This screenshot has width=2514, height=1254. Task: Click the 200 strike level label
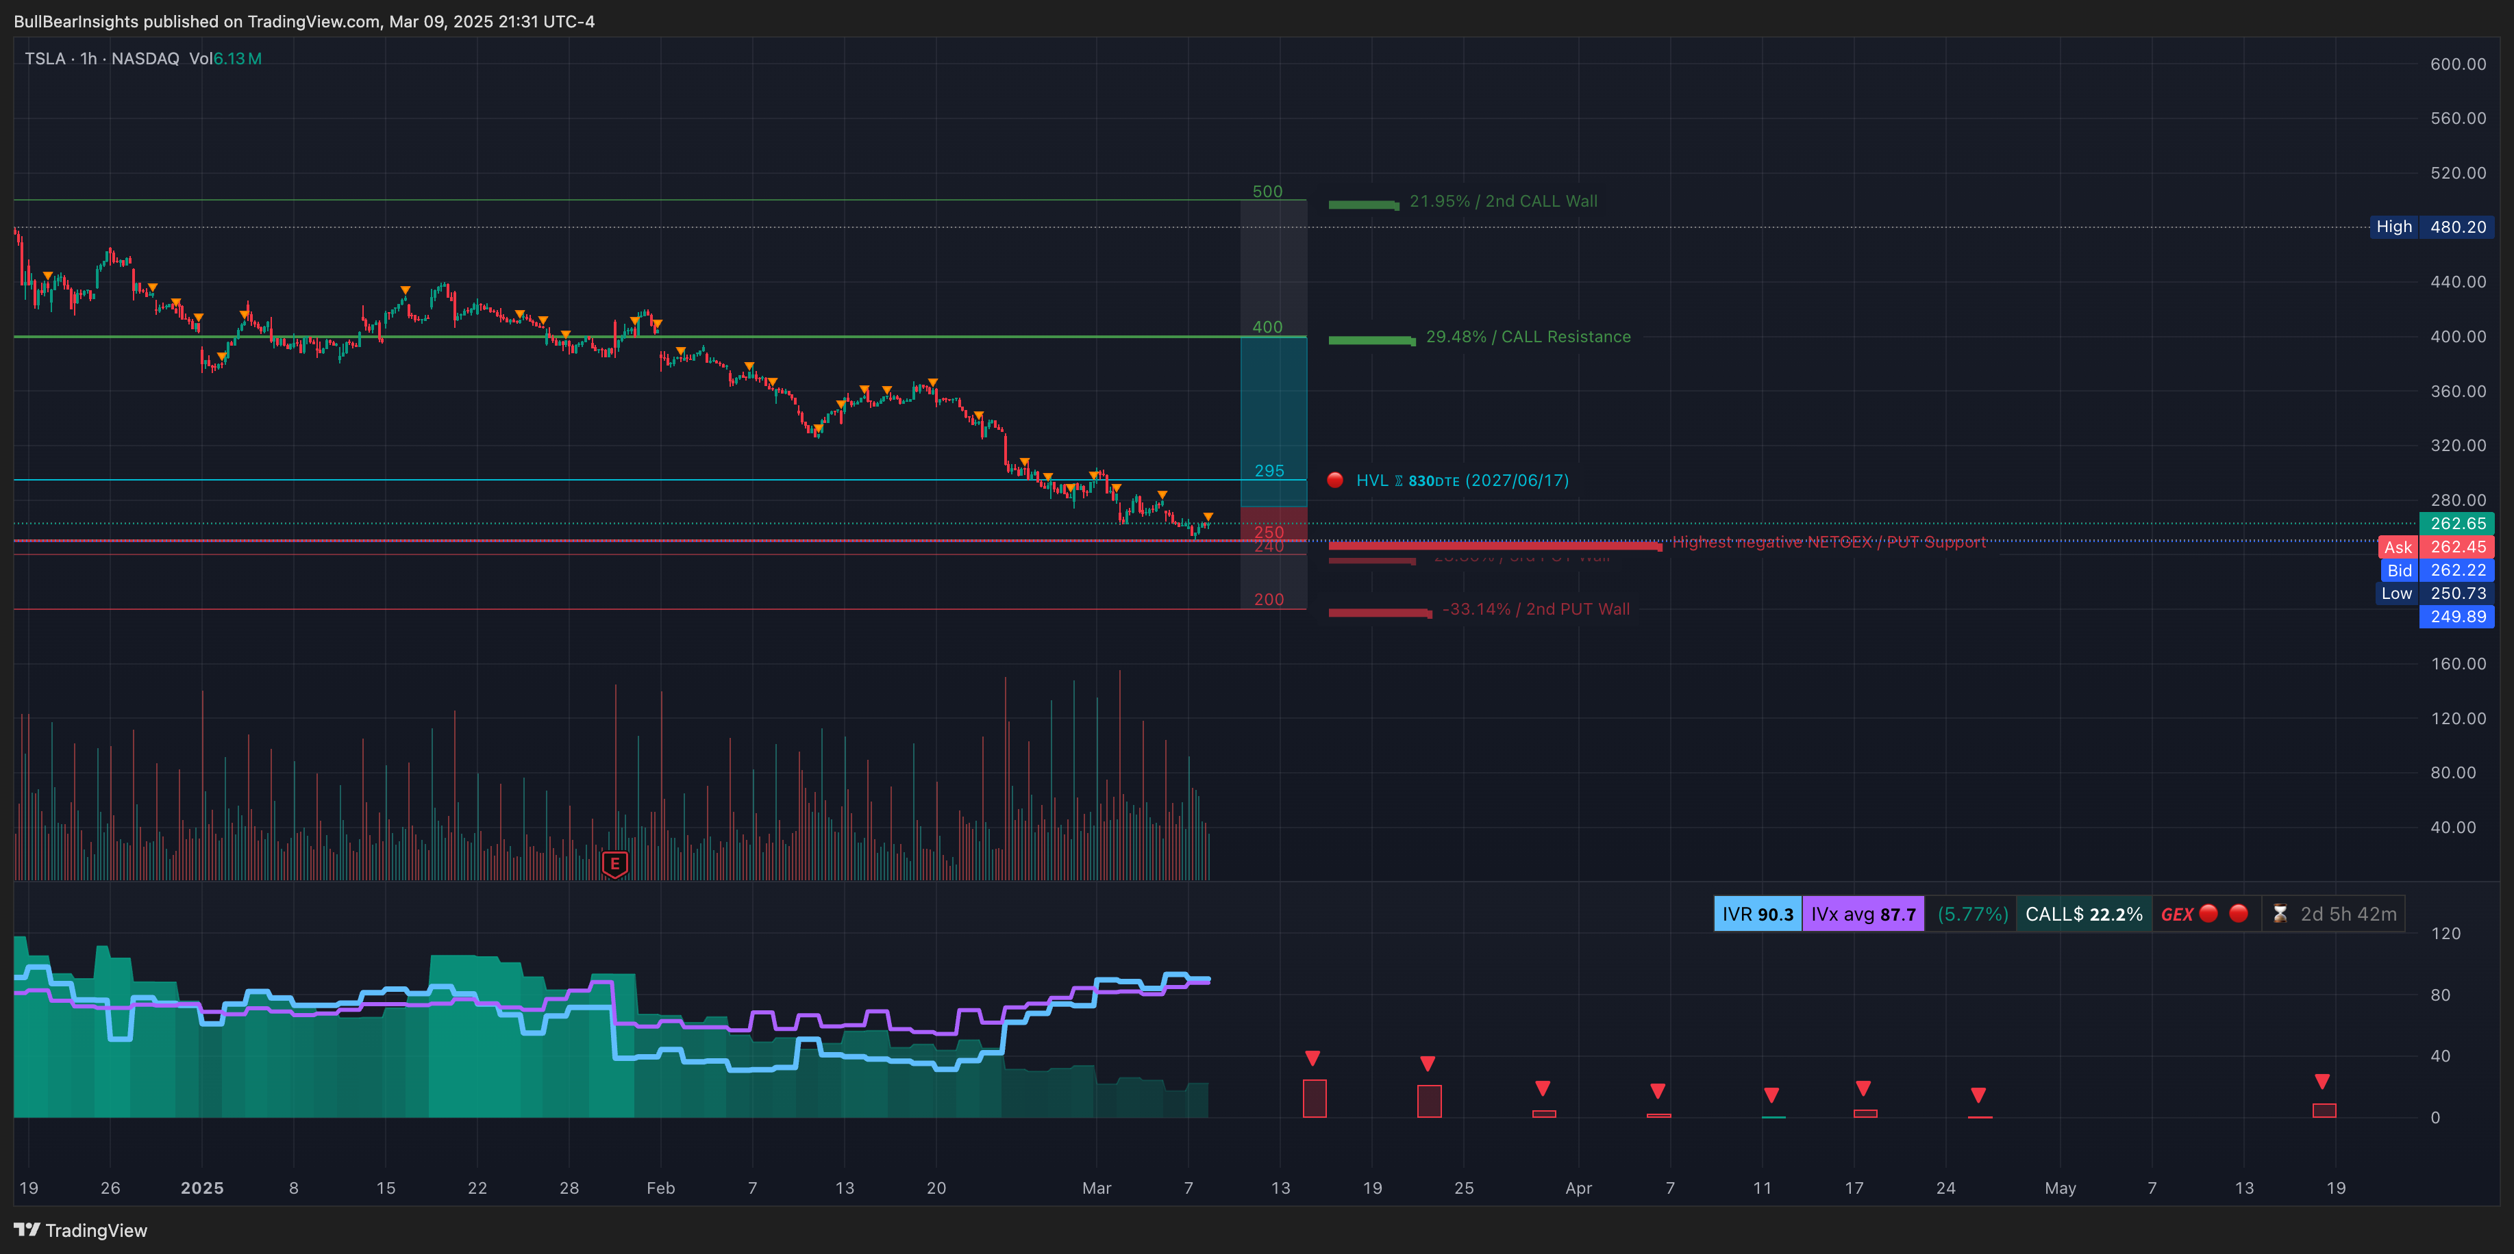pos(1269,599)
